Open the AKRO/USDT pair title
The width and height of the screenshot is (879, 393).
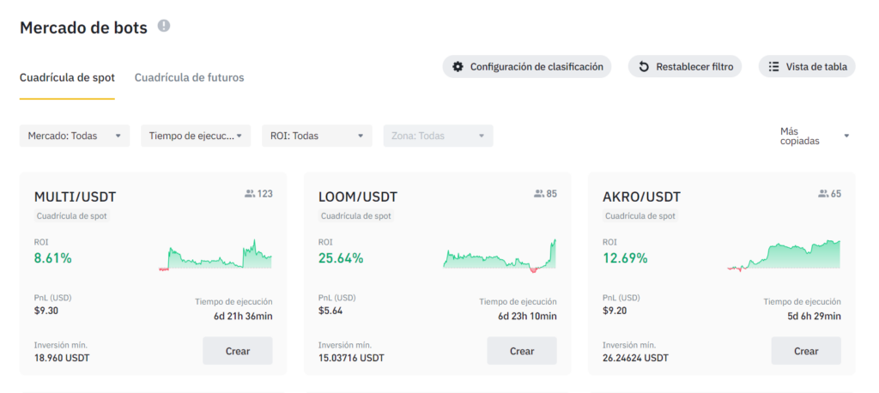[x=642, y=196]
